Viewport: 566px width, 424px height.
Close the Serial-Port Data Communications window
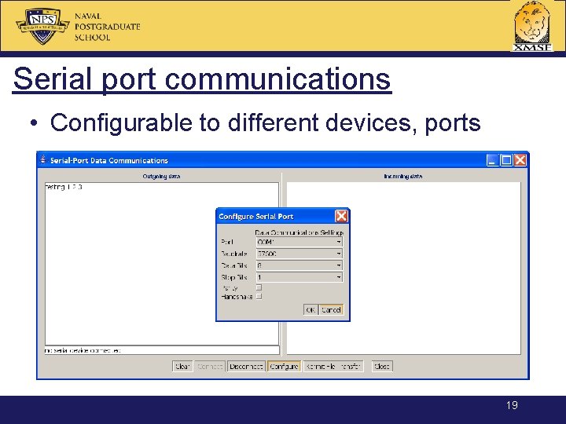(x=520, y=160)
